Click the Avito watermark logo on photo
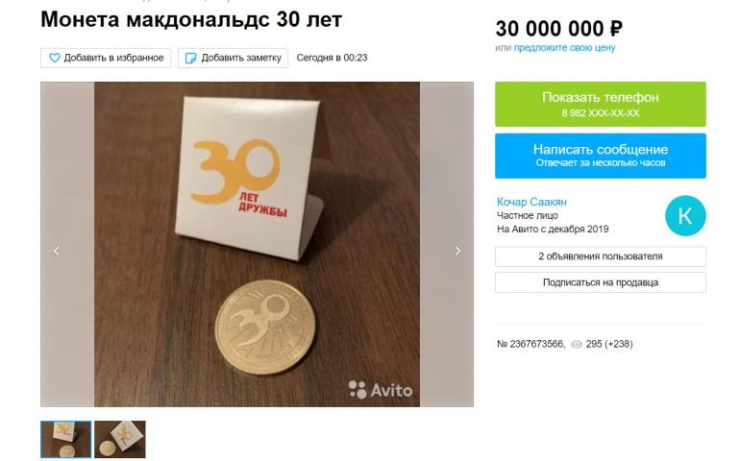740x461 pixels. click(x=381, y=390)
